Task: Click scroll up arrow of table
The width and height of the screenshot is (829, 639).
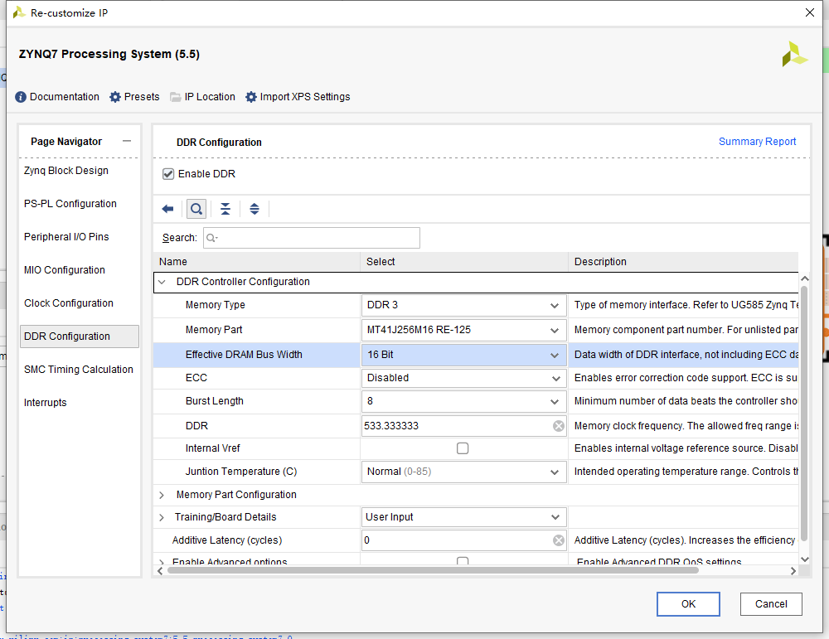Action: point(805,278)
